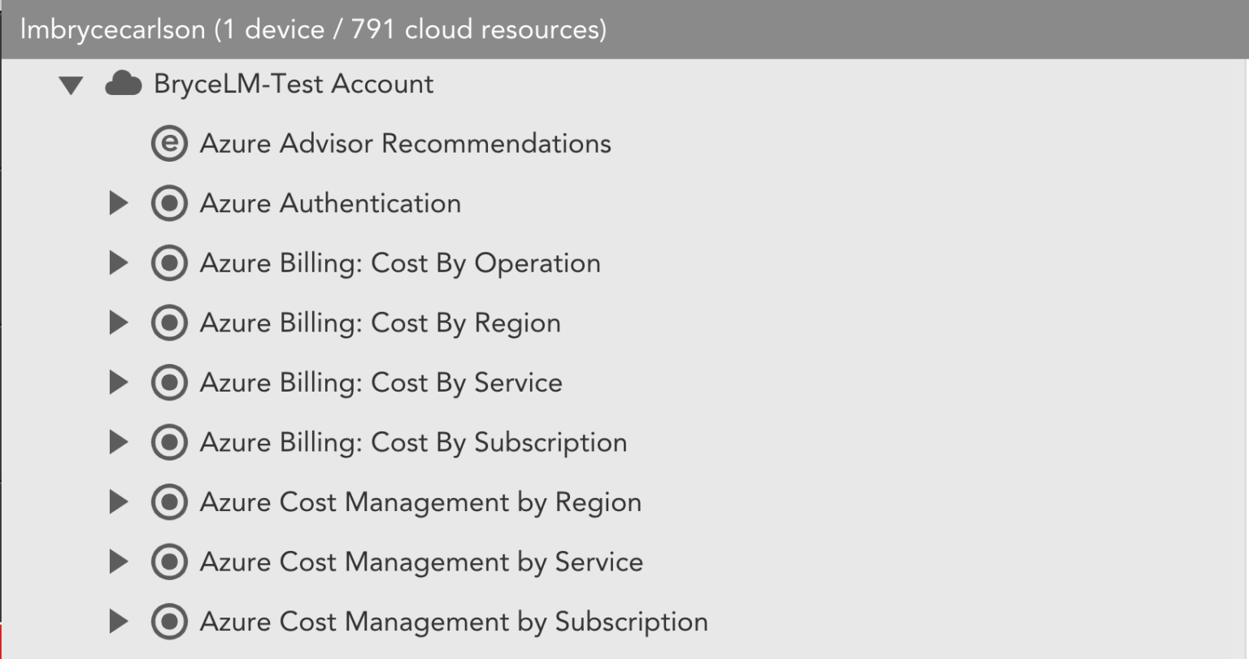Select the datasource icon next to Azure Authentication
This screenshot has height=659, width=1249.
(169, 203)
